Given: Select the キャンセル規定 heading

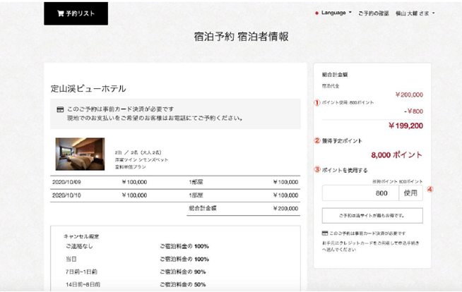Looking at the screenshot, I should coord(81,236).
